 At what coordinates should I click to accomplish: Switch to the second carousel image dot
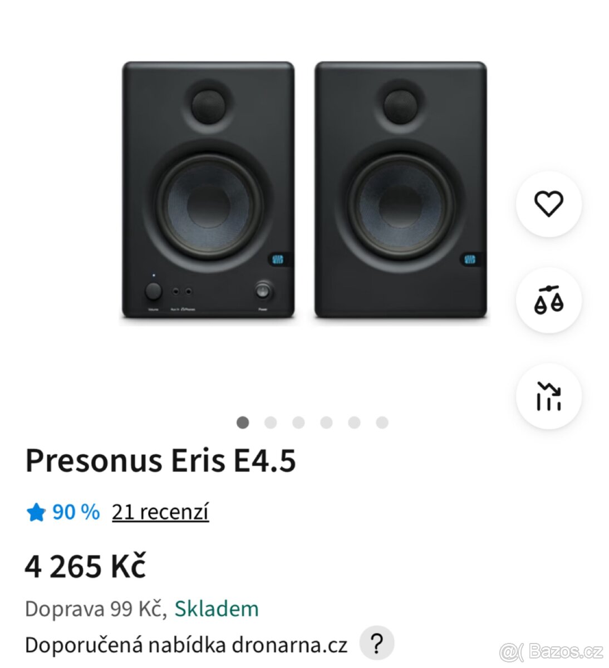click(271, 423)
